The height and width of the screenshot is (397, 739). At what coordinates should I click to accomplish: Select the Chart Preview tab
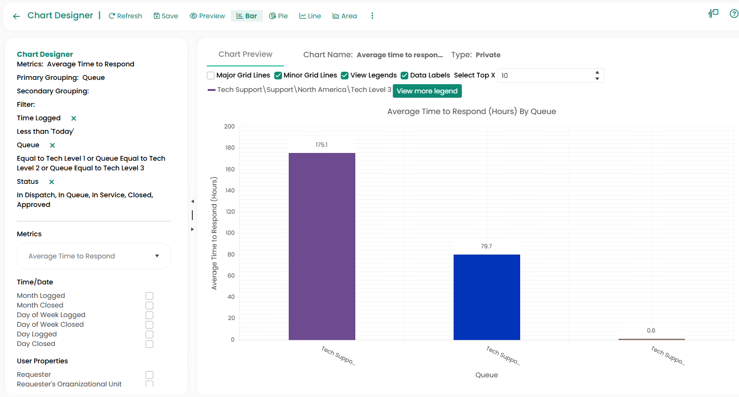[x=245, y=54]
